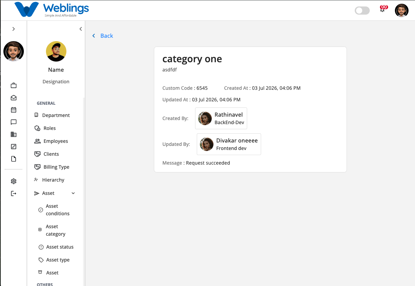Click the profile avatar in narrow sidebar
Screen dimensions: 415x286
pos(14,51)
